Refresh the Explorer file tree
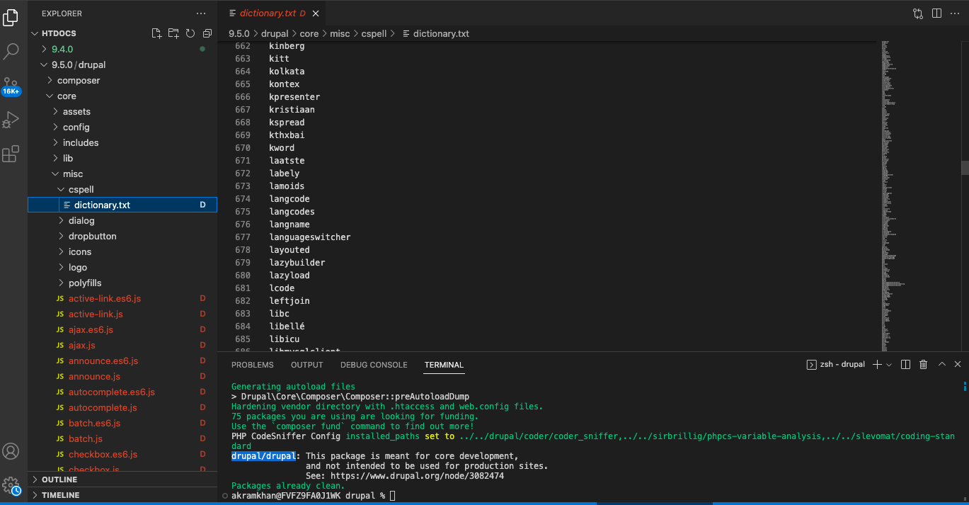This screenshot has height=505, width=969. (190, 33)
